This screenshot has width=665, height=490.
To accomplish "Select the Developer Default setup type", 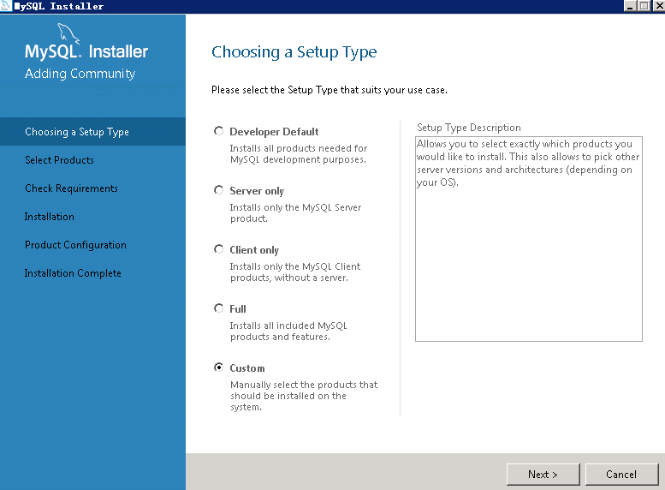I will point(219,131).
